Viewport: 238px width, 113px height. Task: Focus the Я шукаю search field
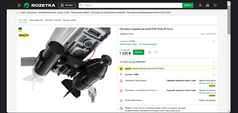click(130, 5)
